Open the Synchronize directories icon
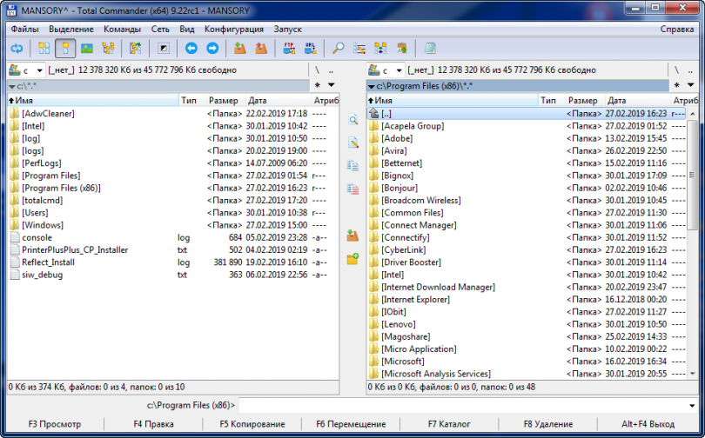The width and height of the screenshot is (705, 438). [380, 49]
